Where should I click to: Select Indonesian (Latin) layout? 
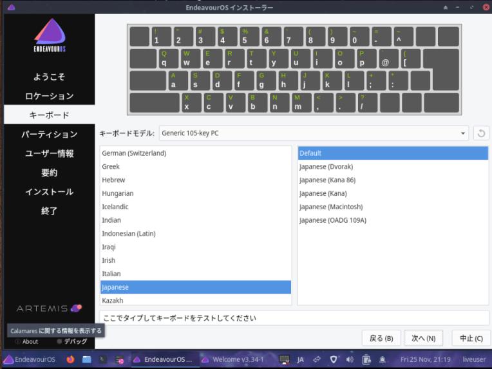pos(196,234)
